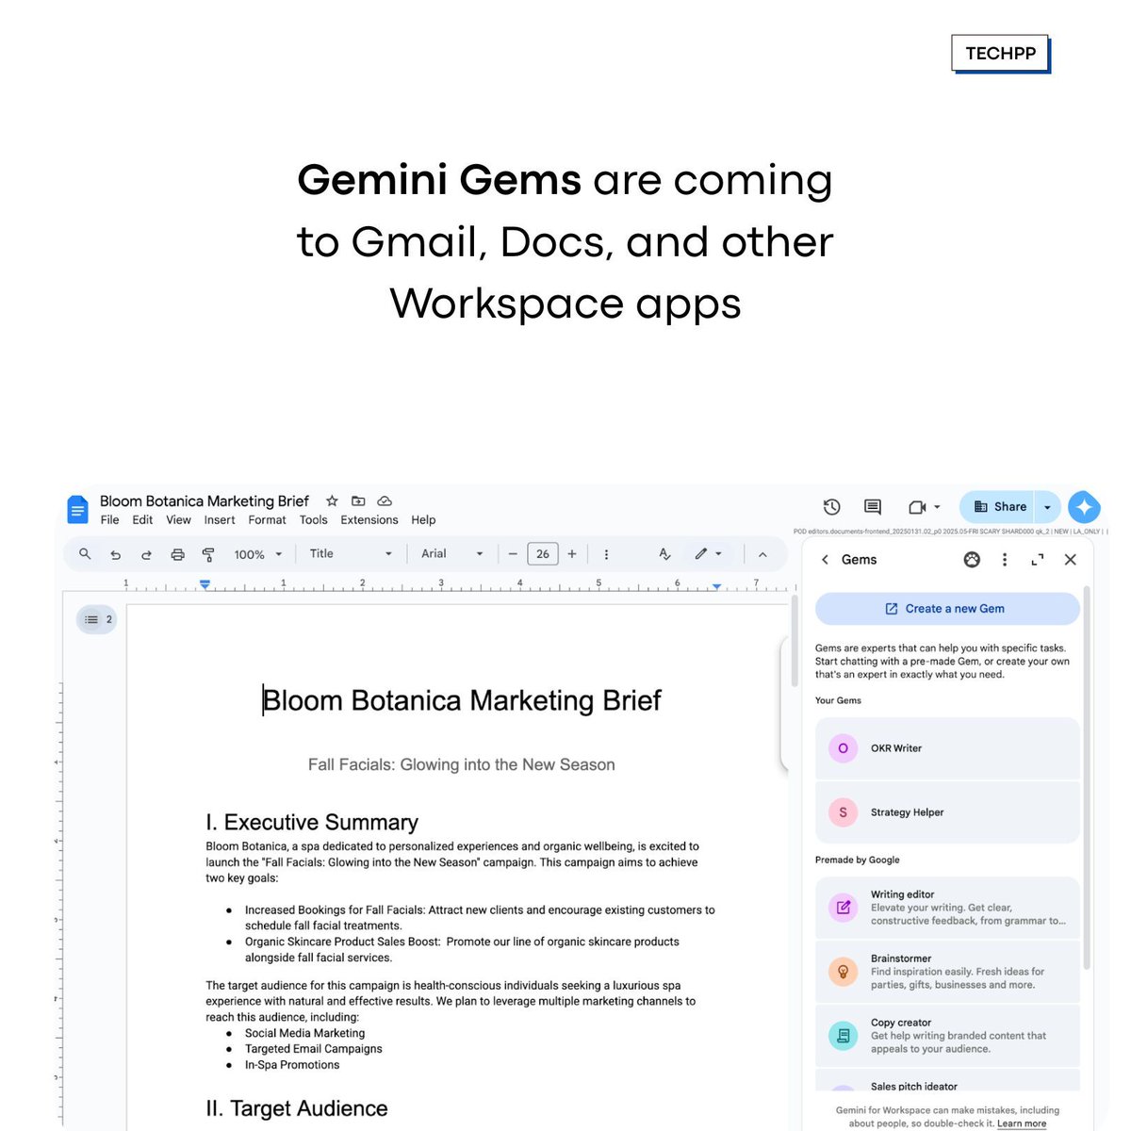Open the Extensions menu
Image resolution: width=1131 pixels, height=1131 pixels.
(369, 519)
